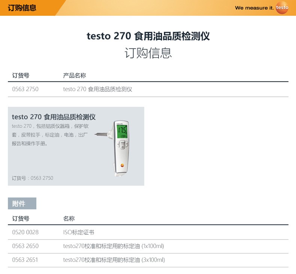Image resolution: width=296 pixels, height=274 pixels.
Task: Click product name in the top table row
Action: [x=97, y=89]
